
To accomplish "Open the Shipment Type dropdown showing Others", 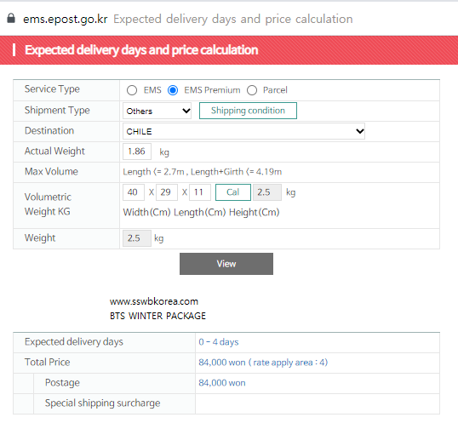I will 157,111.
